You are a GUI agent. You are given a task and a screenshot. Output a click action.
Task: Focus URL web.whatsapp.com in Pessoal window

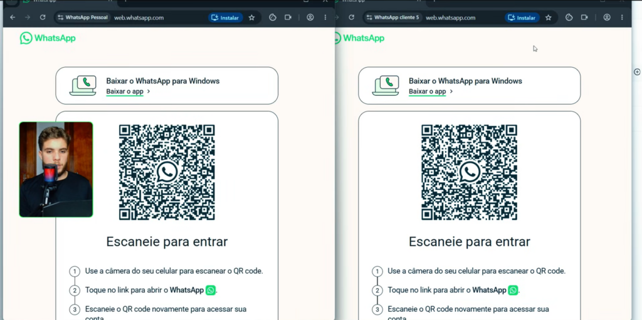[x=139, y=18]
